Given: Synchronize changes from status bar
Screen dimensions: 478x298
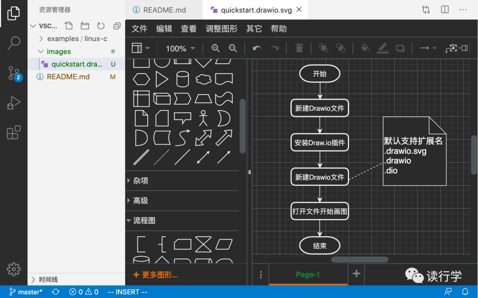Looking at the screenshot, I should tap(55, 292).
